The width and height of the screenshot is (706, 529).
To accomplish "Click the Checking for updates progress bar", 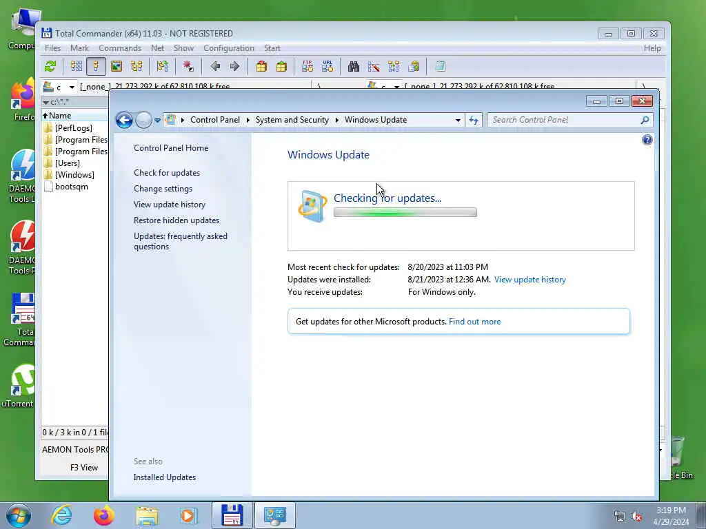I will 405,212.
